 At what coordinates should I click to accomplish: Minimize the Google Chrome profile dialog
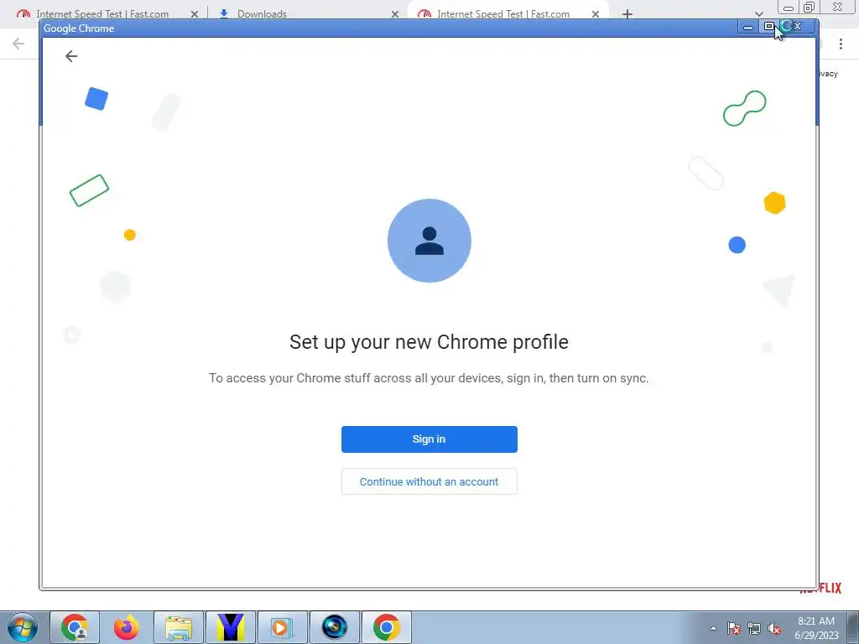coord(747,26)
